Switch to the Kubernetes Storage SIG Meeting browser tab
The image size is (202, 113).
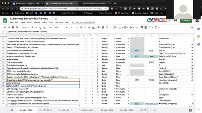point(27,3)
